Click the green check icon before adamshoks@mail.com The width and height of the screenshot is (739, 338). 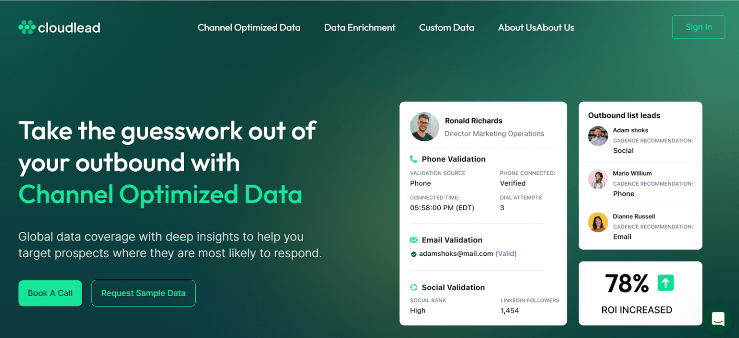[413, 254]
